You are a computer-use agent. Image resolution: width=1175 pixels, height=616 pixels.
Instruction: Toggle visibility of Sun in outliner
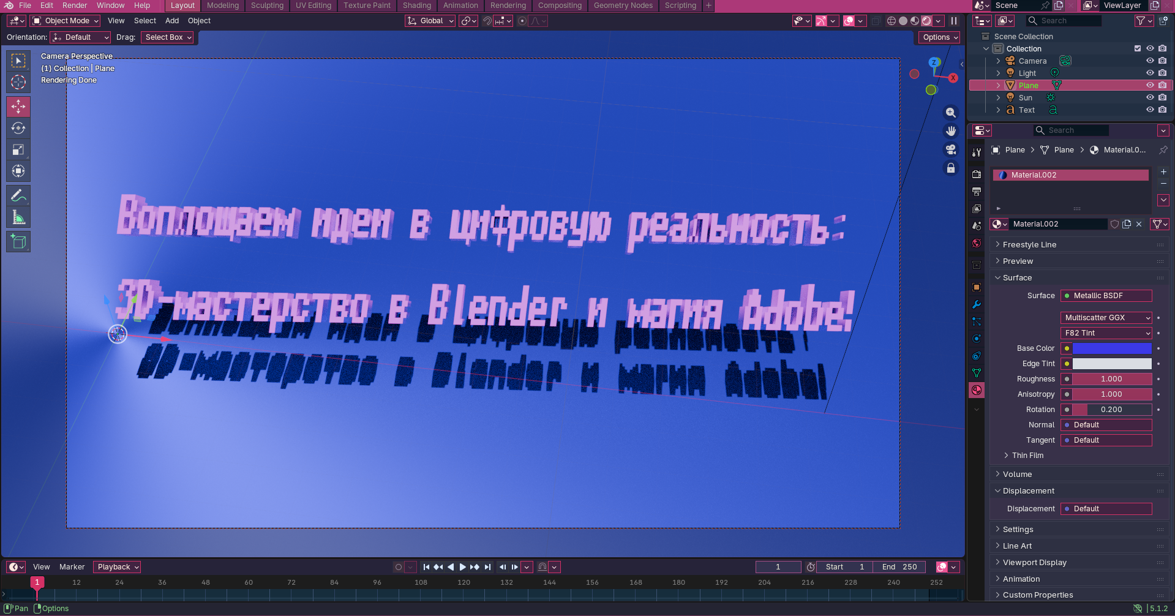pos(1150,97)
